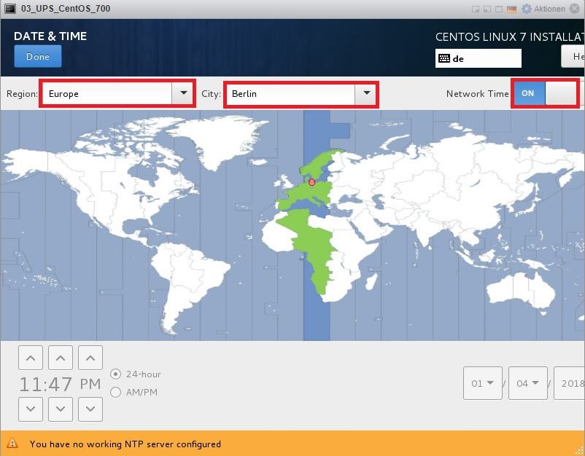The image size is (585, 456).
Task: Click Australia on the timezone map
Action: [x=522, y=291]
